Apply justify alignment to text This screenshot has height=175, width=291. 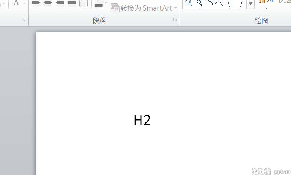pyautogui.click(x=72, y=3)
